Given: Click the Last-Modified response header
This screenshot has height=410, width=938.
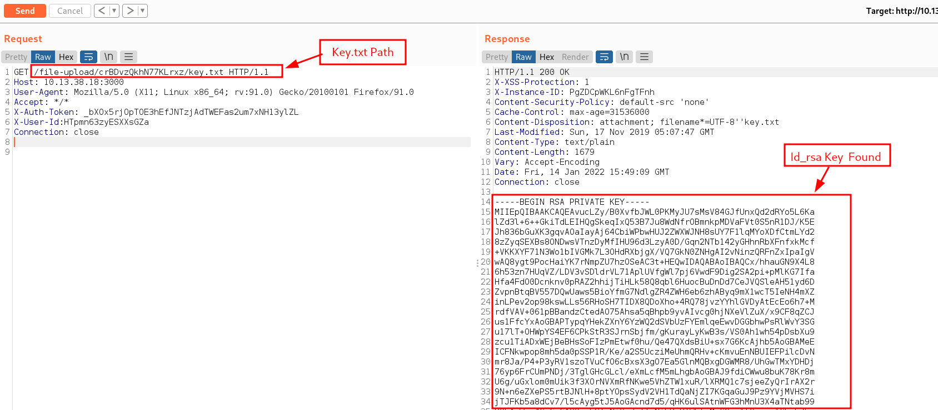Looking at the screenshot, I should coord(605,132).
